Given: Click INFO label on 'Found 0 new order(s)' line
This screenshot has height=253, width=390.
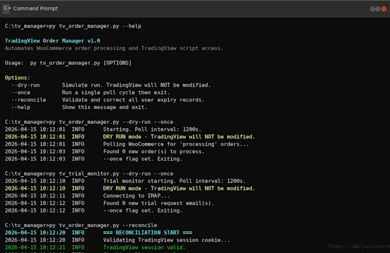Looking at the screenshot, I should 78,151.
